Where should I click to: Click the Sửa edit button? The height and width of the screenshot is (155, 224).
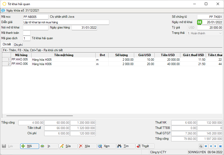coord(68,146)
